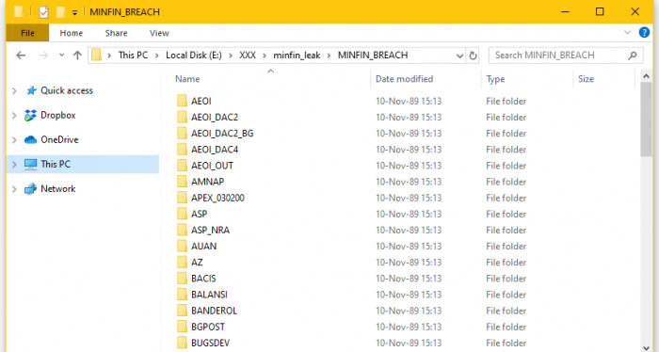The height and width of the screenshot is (352, 659).
Task: Click minfin_leak in the address breadcrumb
Action: (297, 55)
